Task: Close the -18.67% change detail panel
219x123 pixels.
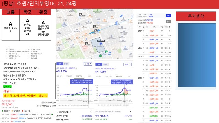Action: click(131, 111)
